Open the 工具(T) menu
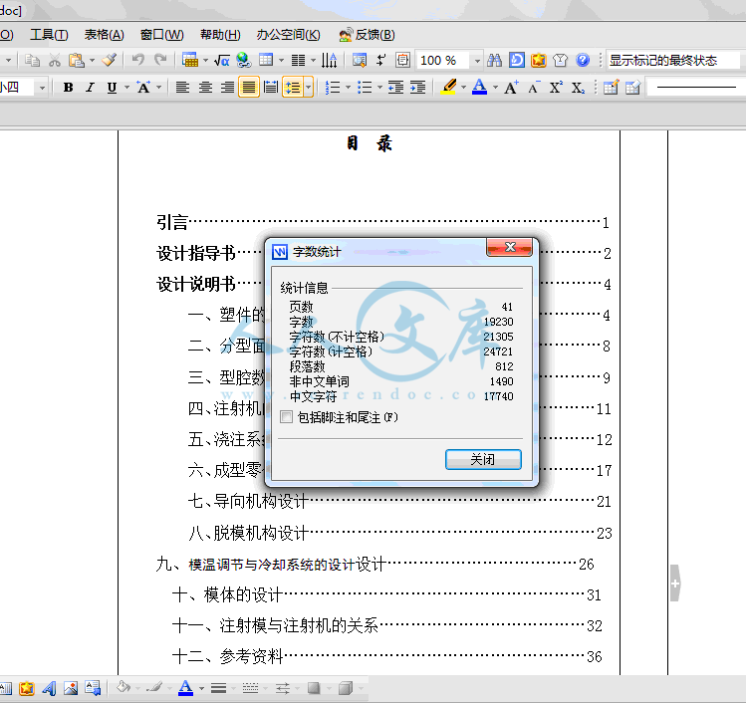 (49, 35)
